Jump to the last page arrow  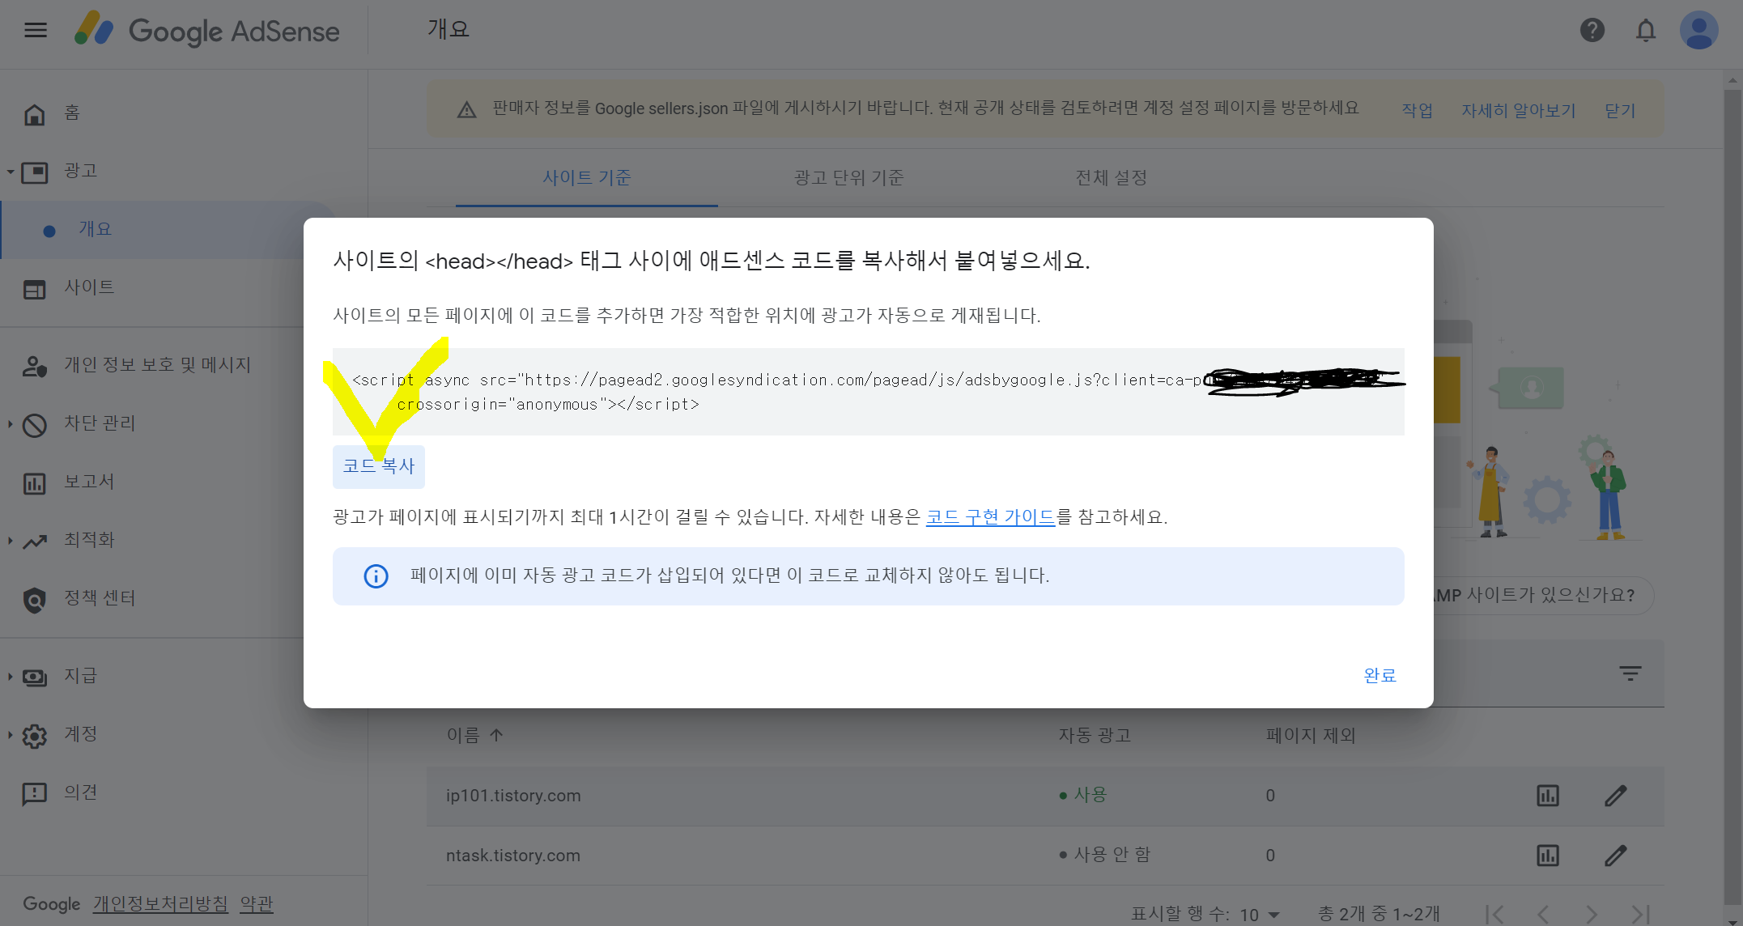(1640, 914)
